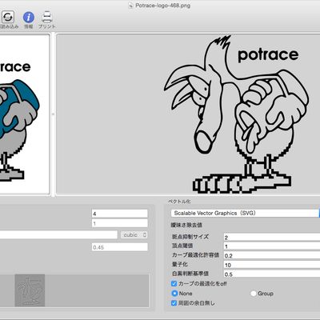Click the プリント label under the printer
The width and height of the screenshot is (320, 320).
tap(47, 26)
